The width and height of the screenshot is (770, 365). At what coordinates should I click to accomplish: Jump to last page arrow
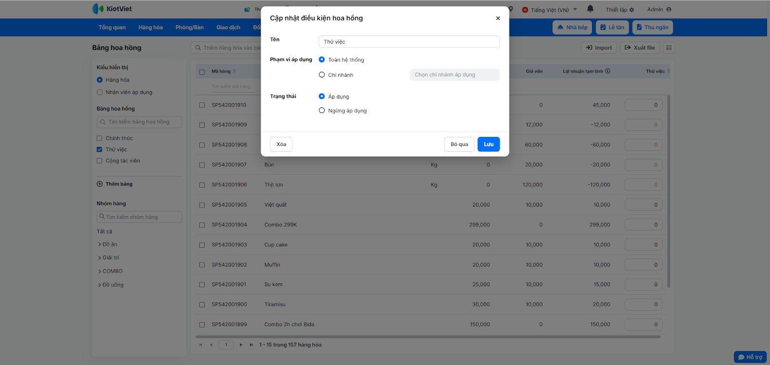click(251, 345)
